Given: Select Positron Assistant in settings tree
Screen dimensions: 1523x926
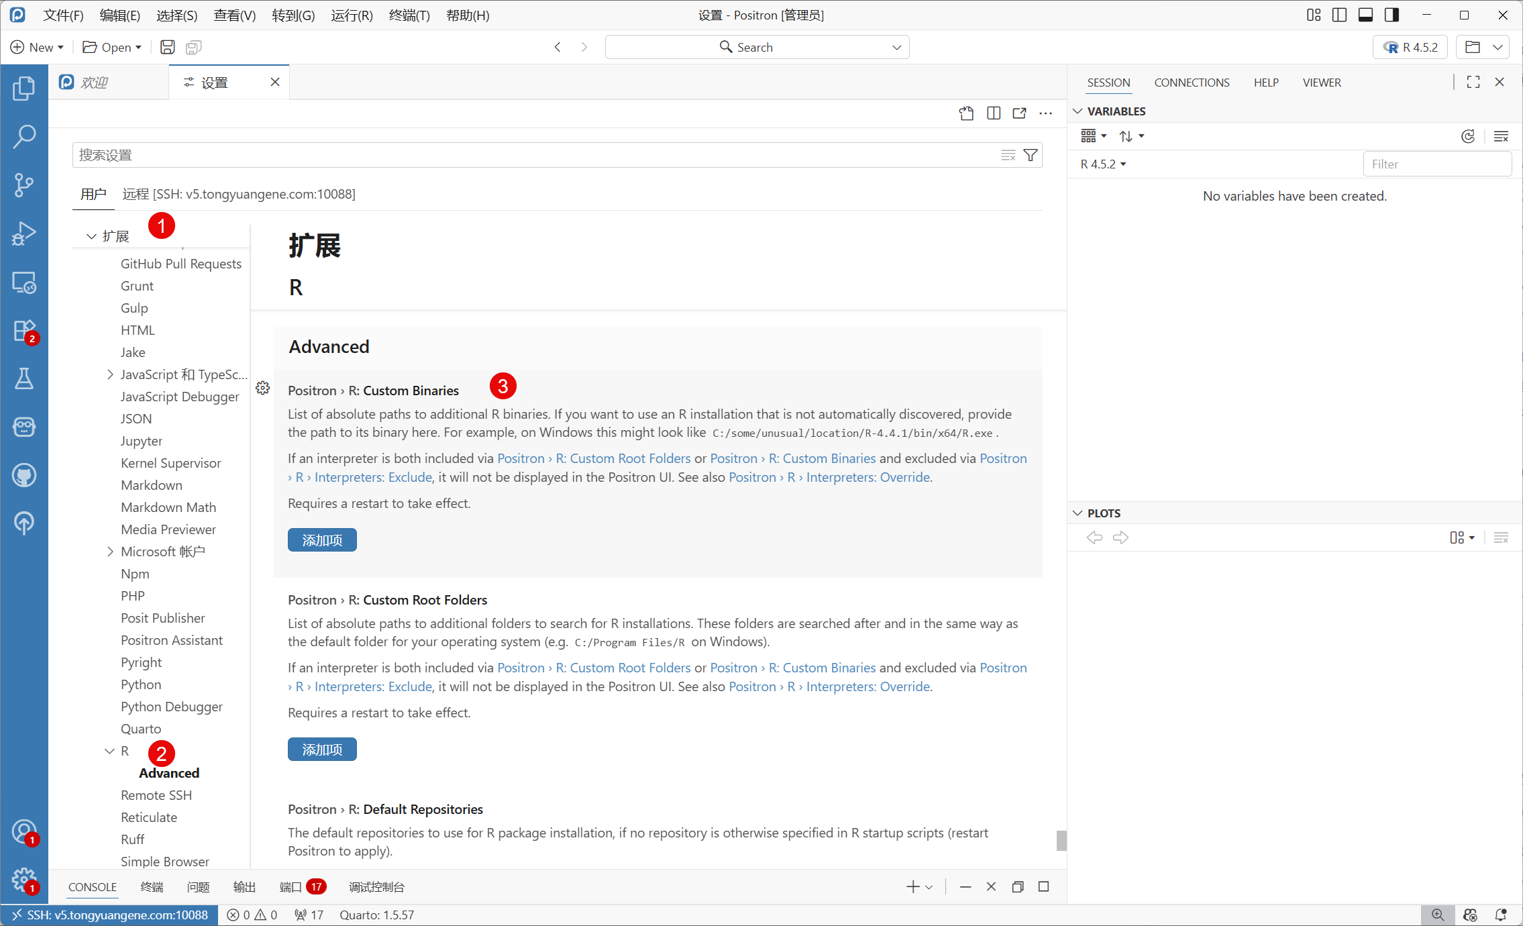Looking at the screenshot, I should click(172, 640).
